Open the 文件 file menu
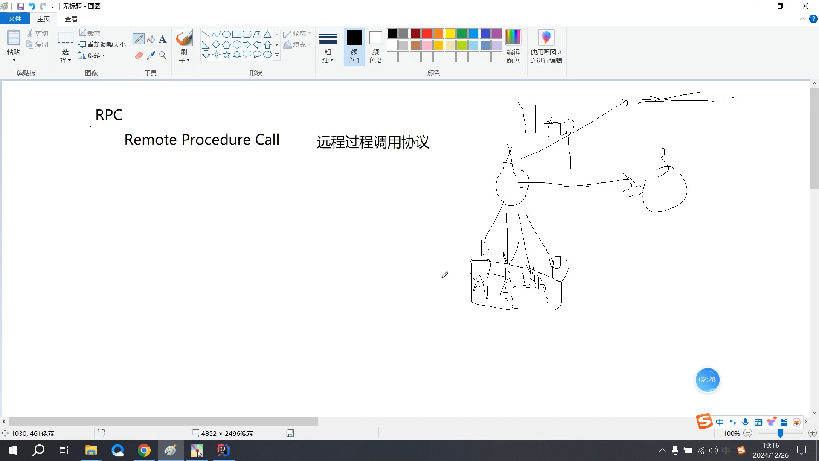This screenshot has width=819, height=461. pos(15,19)
